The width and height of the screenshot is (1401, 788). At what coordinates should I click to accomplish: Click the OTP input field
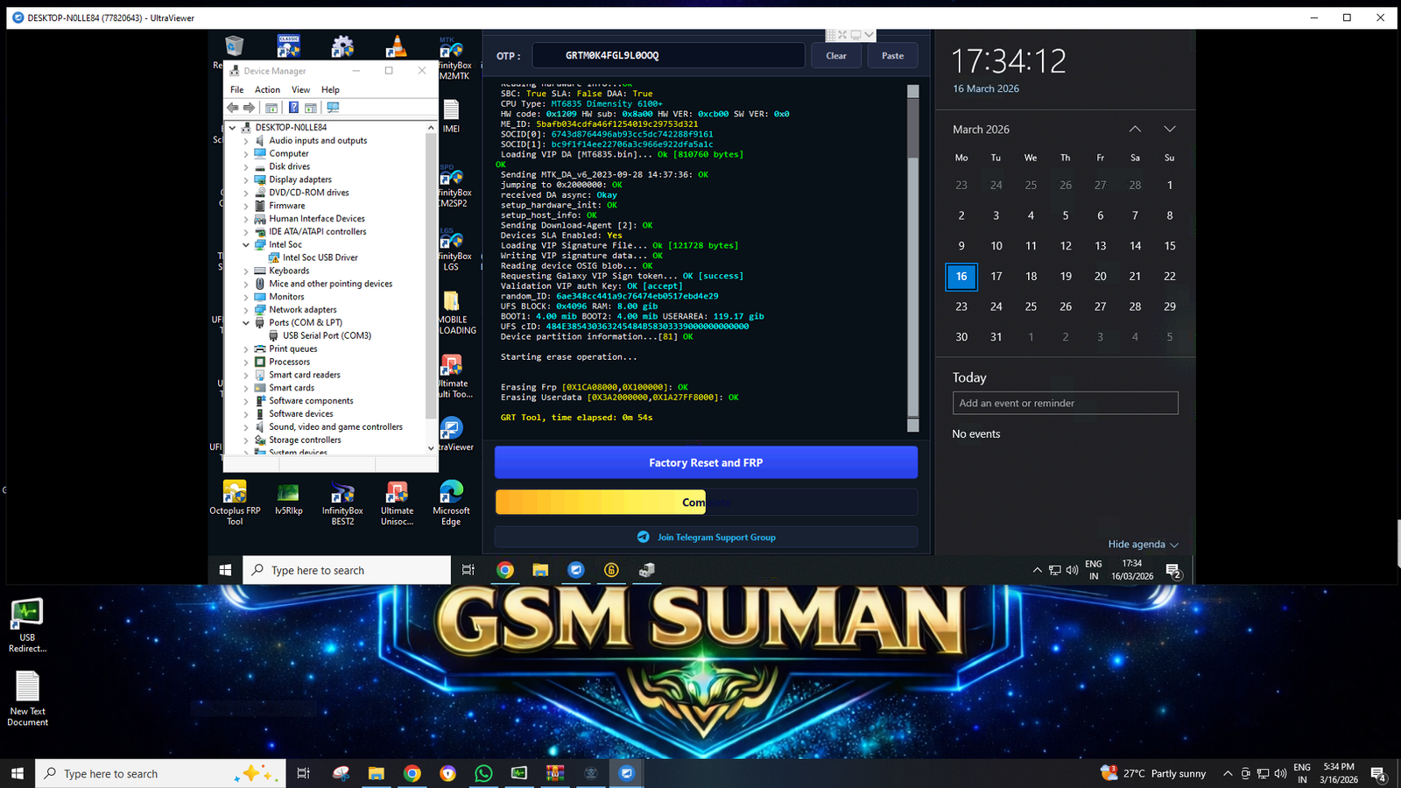point(667,55)
